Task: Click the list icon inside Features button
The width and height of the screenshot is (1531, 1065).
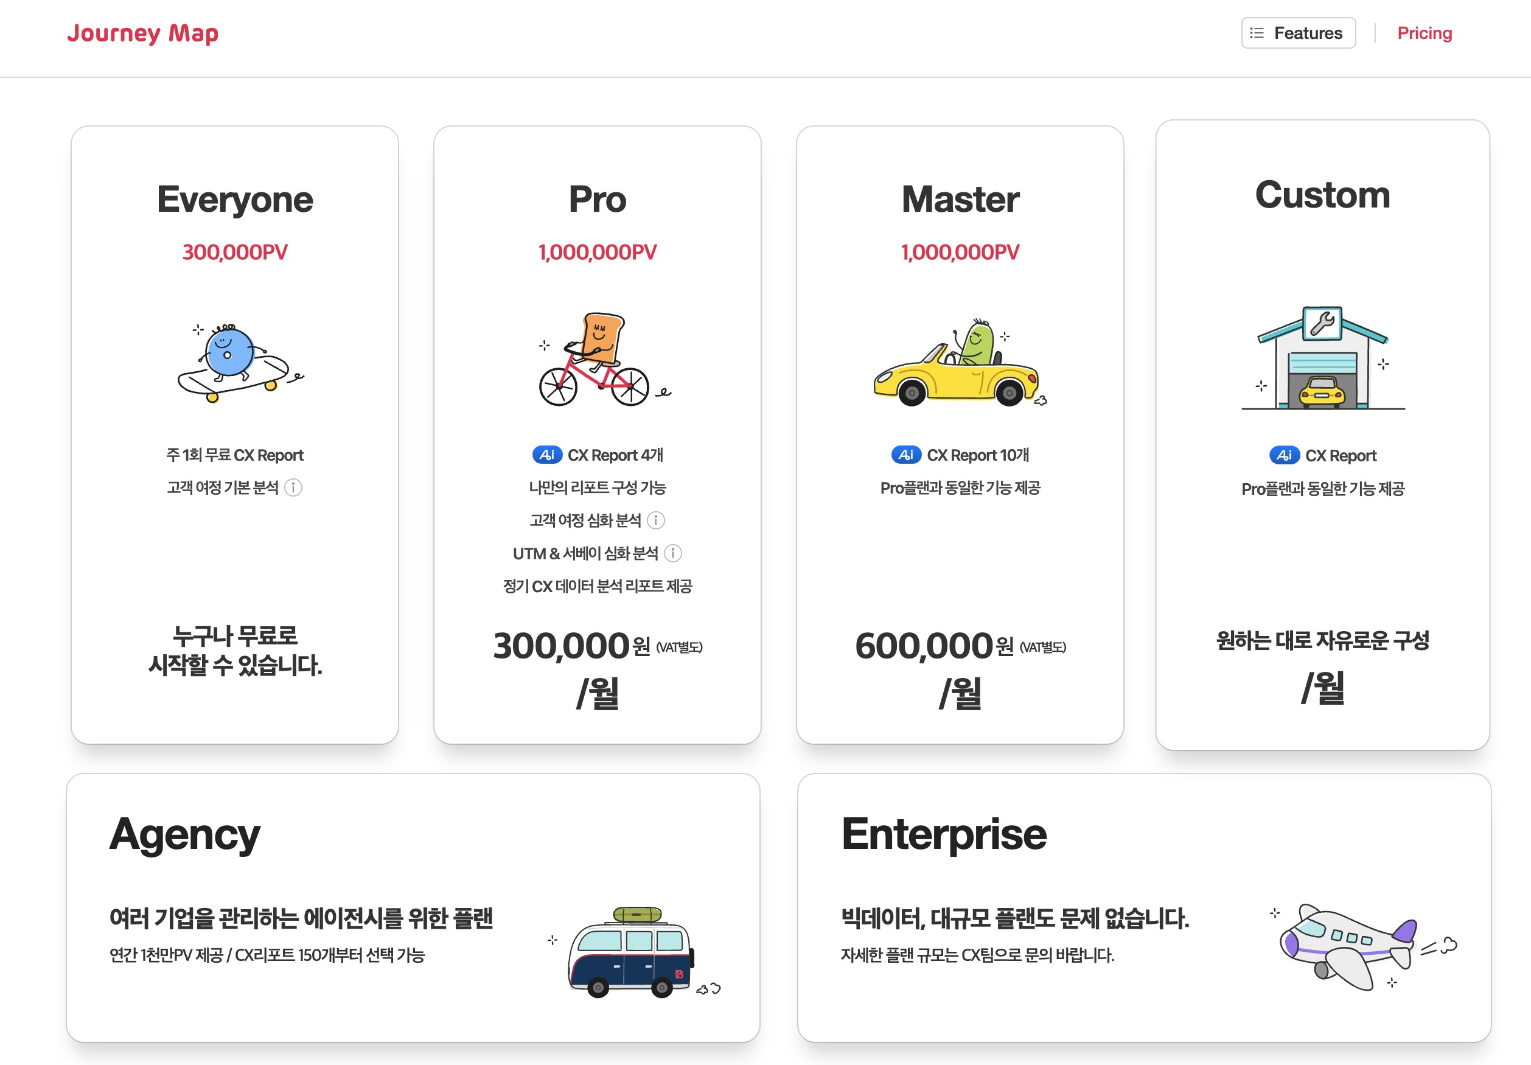Action: click(1257, 33)
